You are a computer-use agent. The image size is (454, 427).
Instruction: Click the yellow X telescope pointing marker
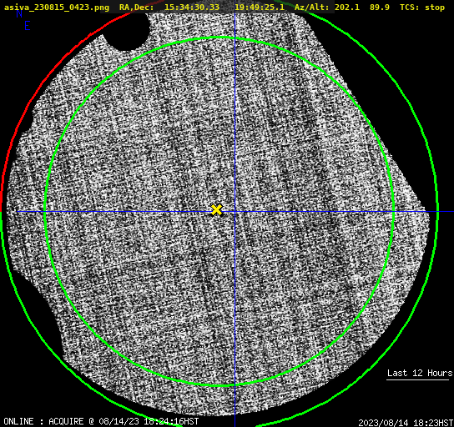pyautogui.click(x=216, y=210)
